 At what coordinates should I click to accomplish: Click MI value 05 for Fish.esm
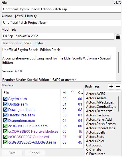pos(64,126)
